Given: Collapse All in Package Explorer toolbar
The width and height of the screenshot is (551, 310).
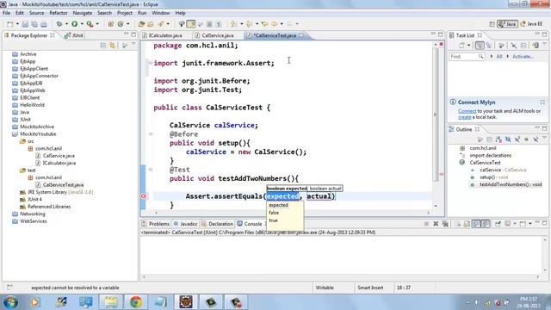Looking at the screenshot, I should click(103, 46).
